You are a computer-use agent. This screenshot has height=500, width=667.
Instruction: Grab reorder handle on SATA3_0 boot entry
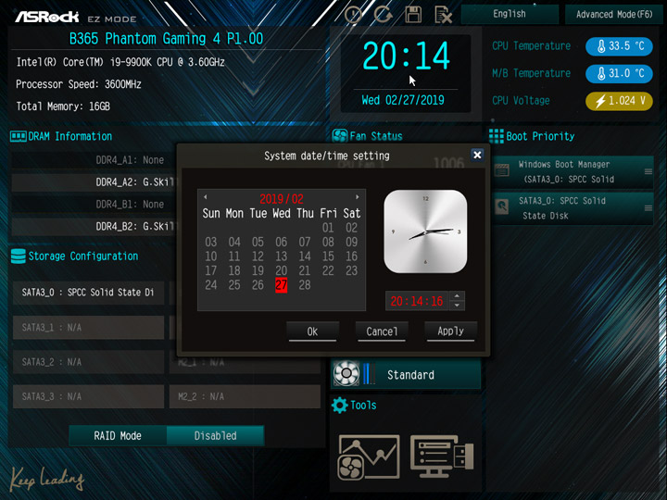pos(648,208)
